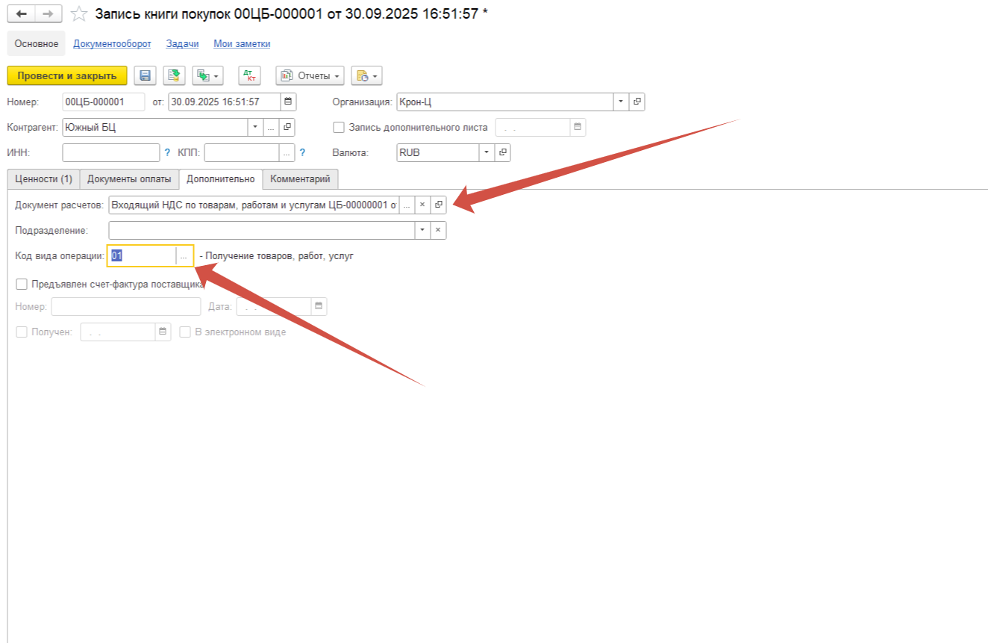Enable Запись дополнительного листа checkbox
The width and height of the screenshot is (988, 643).
click(x=339, y=127)
